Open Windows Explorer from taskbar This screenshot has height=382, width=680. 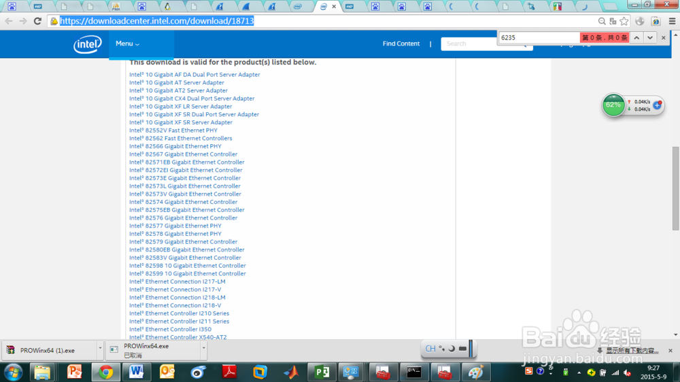(x=42, y=372)
